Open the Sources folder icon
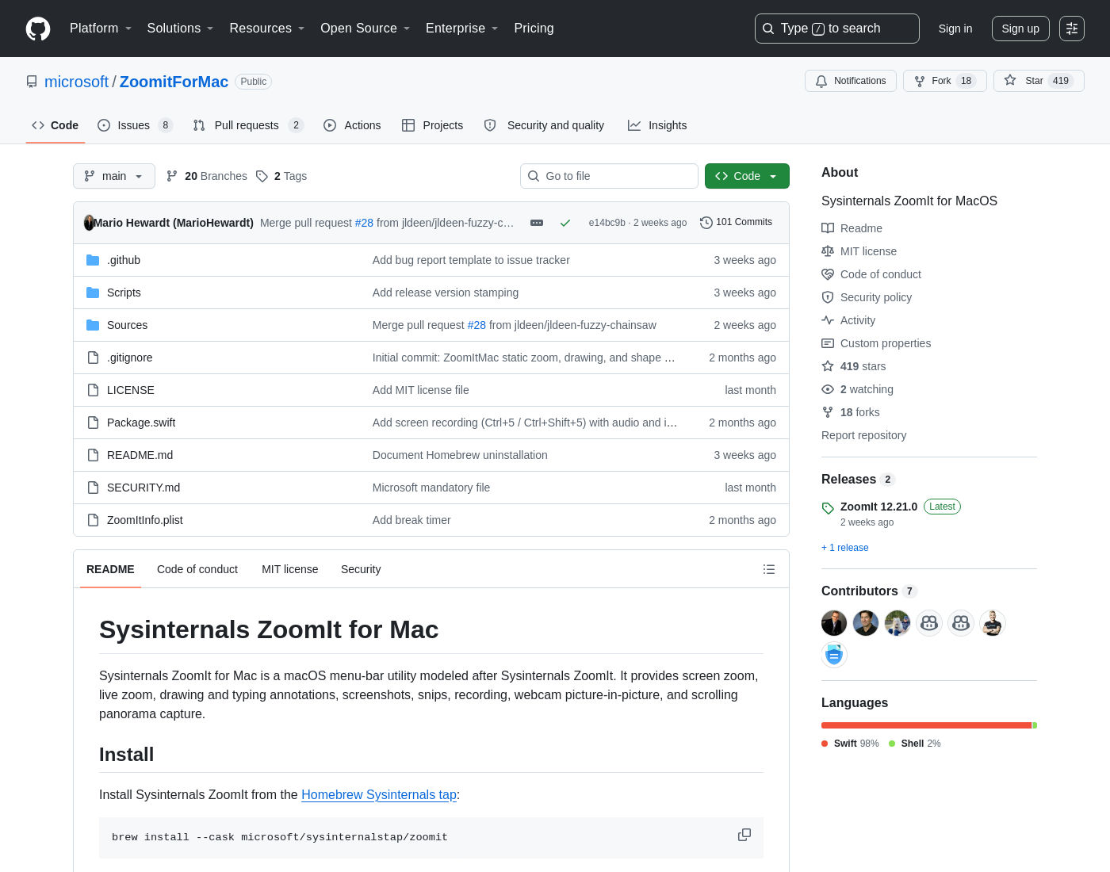Image resolution: width=1110 pixels, height=872 pixels. click(x=93, y=325)
